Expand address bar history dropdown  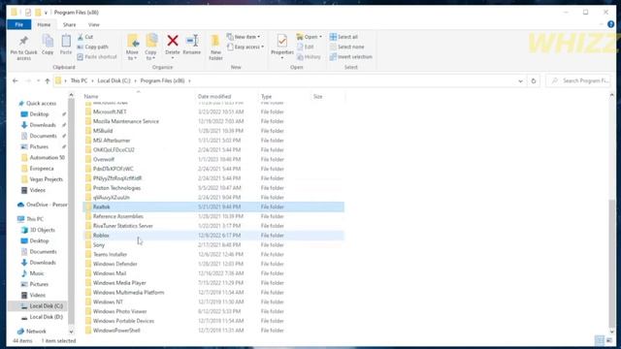coord(520,80)
